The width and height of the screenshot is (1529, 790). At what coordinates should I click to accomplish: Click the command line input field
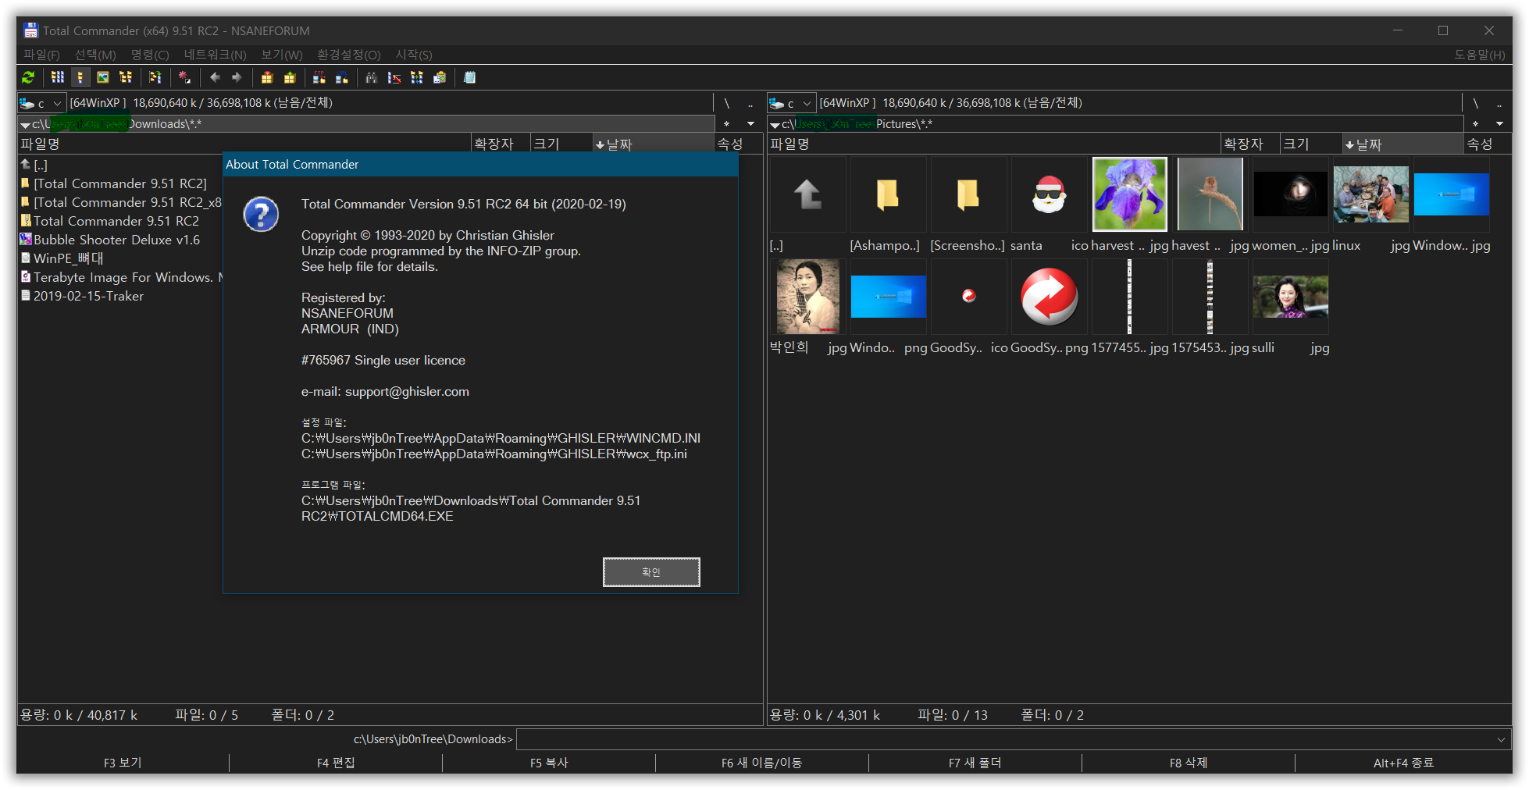(1013, 739)
